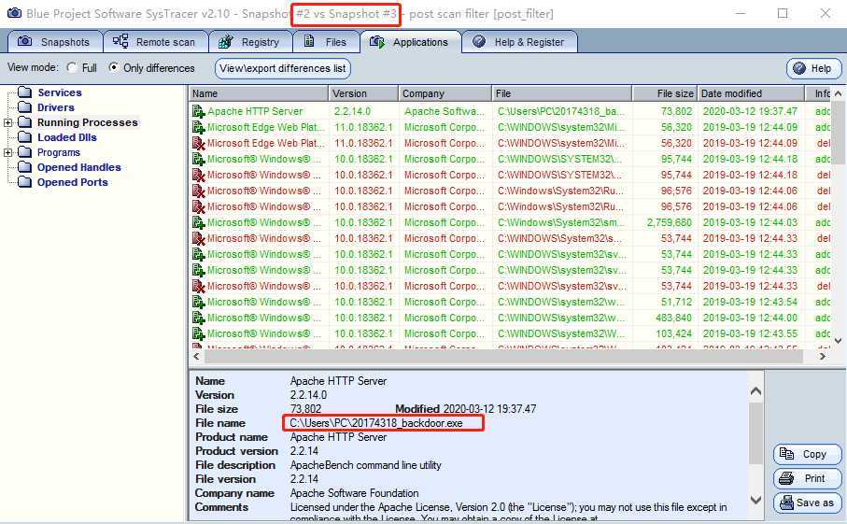This screenshot has width=847, height=524.
Task: Click the Save as button
Action: pos(808,503)
